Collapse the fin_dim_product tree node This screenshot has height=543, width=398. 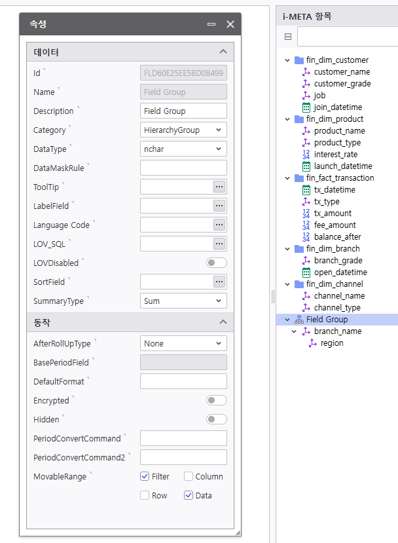(287, 119)
